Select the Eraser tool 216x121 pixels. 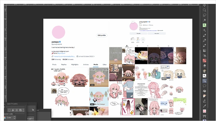[x=204, y=66]
